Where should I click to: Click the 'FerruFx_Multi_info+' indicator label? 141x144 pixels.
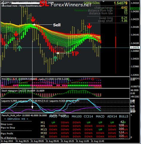click(x=11, y=115)
